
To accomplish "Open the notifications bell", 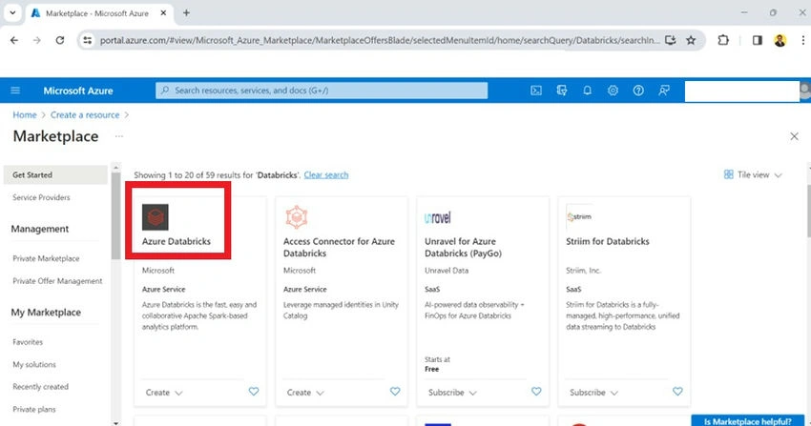I will 587,91.
